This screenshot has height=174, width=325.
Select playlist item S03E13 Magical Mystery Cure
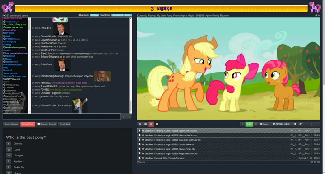tap(228, 154)
